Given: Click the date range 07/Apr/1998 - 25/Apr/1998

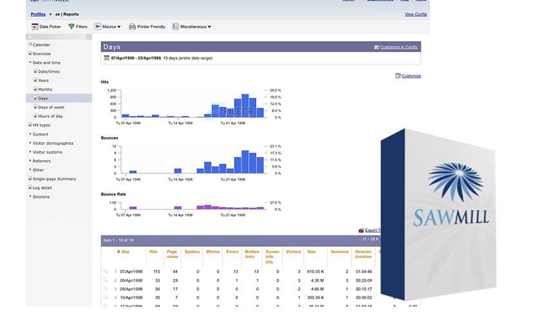Looking at the screenshot, I should (x=136, y=58).
